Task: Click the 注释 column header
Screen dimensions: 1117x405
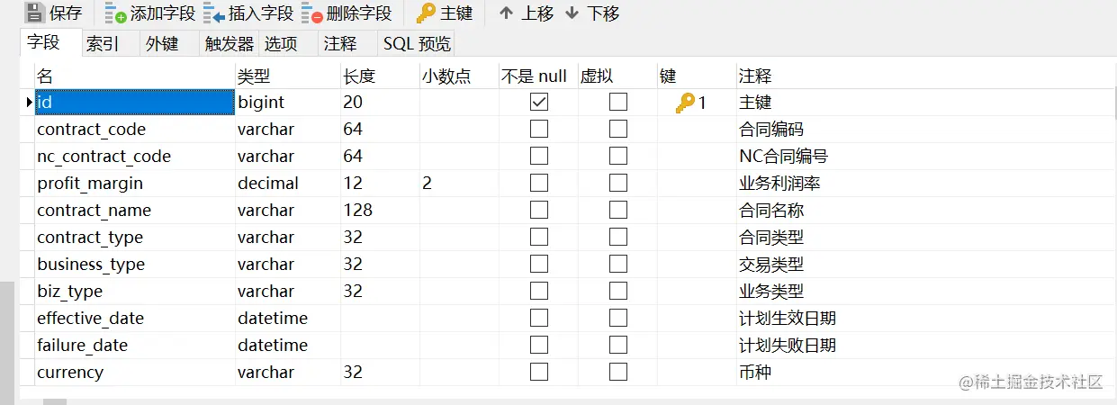Action: (x=755, y=76)
